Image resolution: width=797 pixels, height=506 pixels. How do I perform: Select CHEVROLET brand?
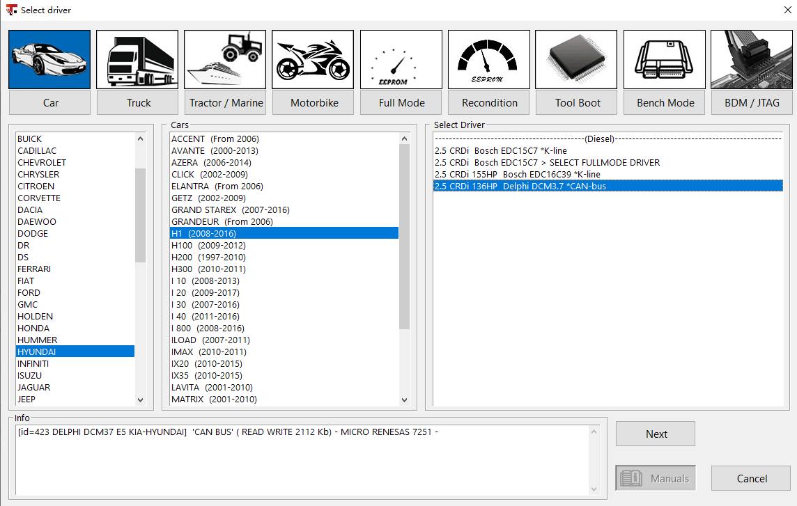75,163
